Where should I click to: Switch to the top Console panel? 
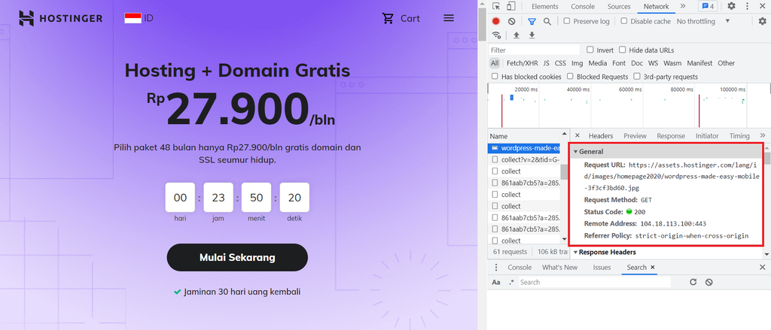tap(583, 6)
